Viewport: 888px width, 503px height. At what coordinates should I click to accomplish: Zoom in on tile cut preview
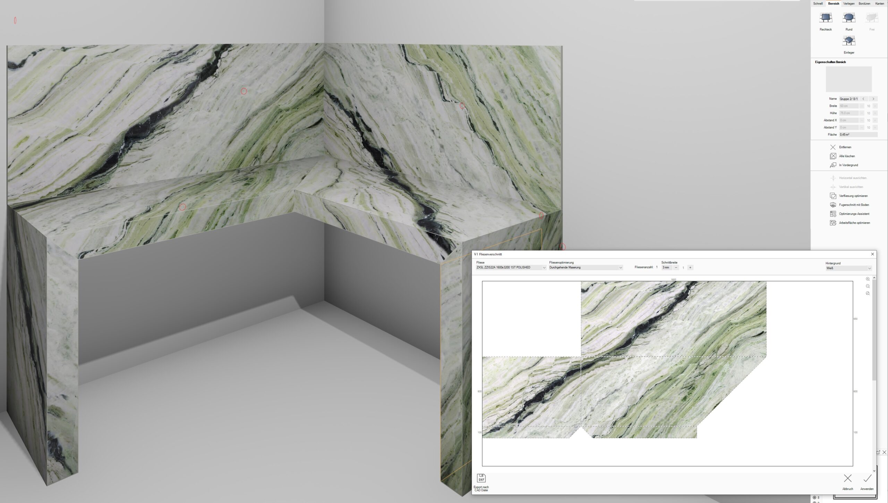(x=868, y=279)
